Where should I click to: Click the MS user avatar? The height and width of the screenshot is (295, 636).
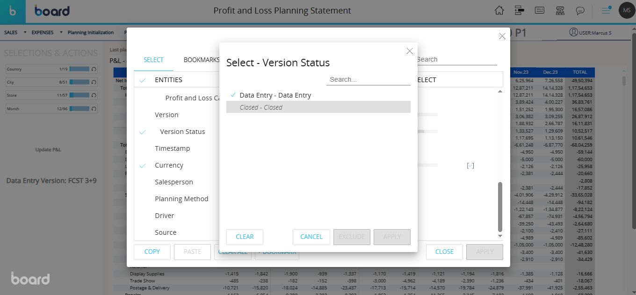coord(626,10)
